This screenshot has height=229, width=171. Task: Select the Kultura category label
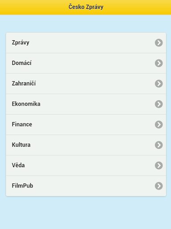[21, 145]
